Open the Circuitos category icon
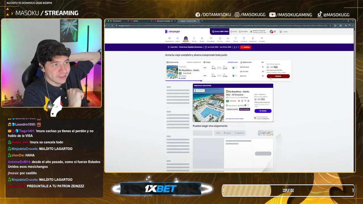363x204 pixels. [220, 39]
